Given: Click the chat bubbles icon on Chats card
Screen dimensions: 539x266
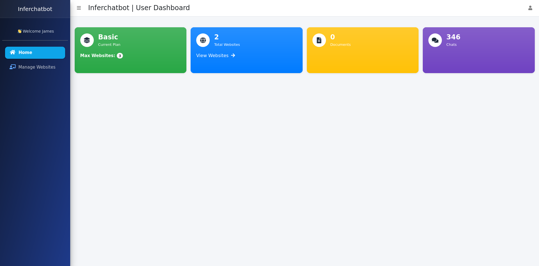Looking at the screenshot, I should pyautogui.click(x=435, y=40).
